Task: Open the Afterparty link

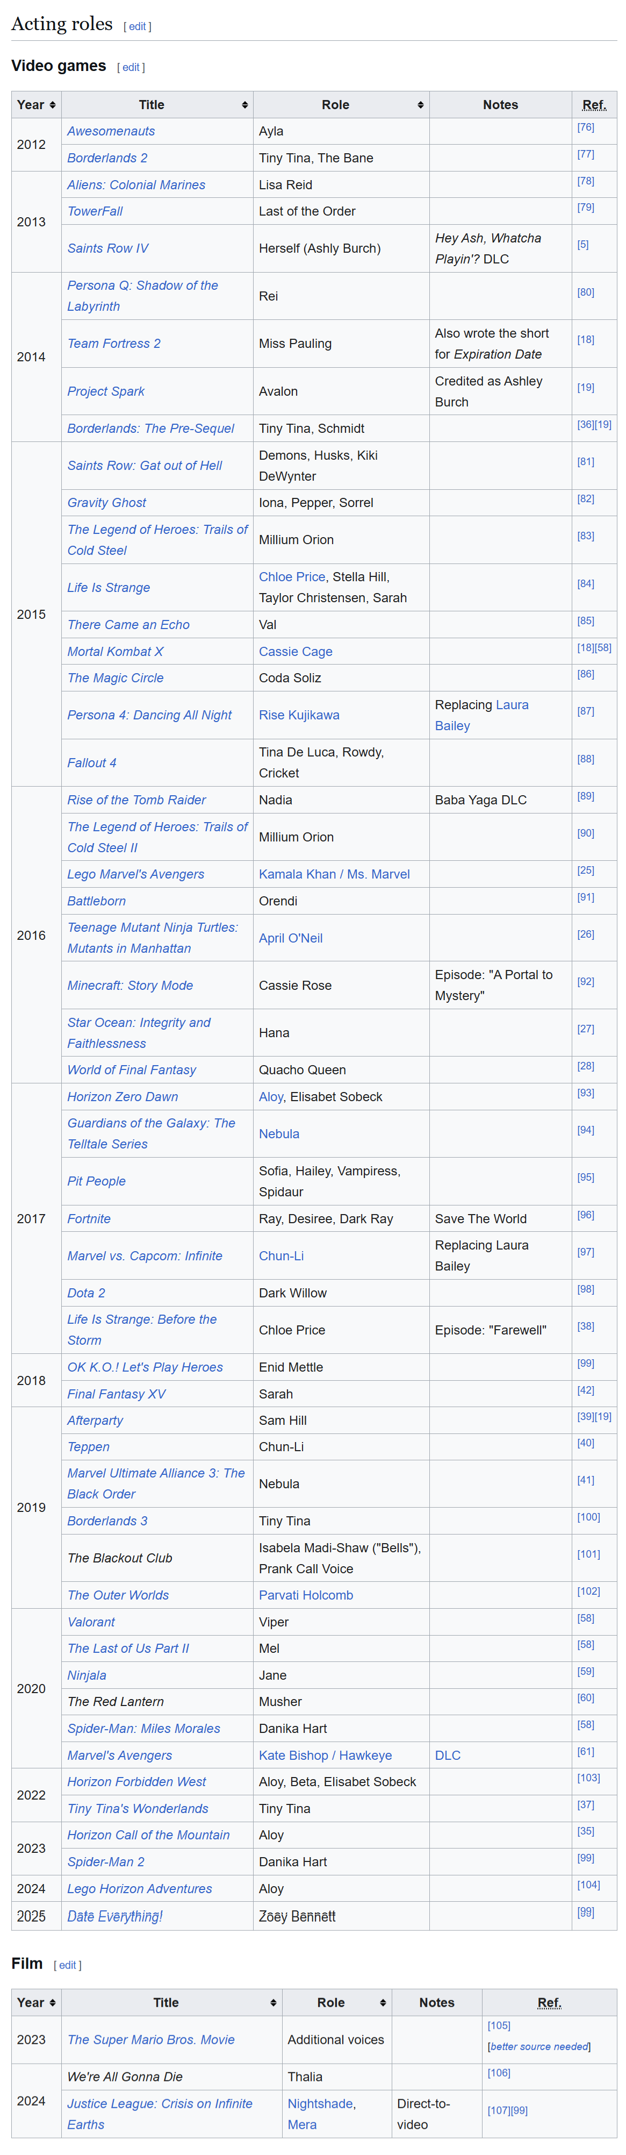Action: pyautogui.click(x=95, y=1421)
